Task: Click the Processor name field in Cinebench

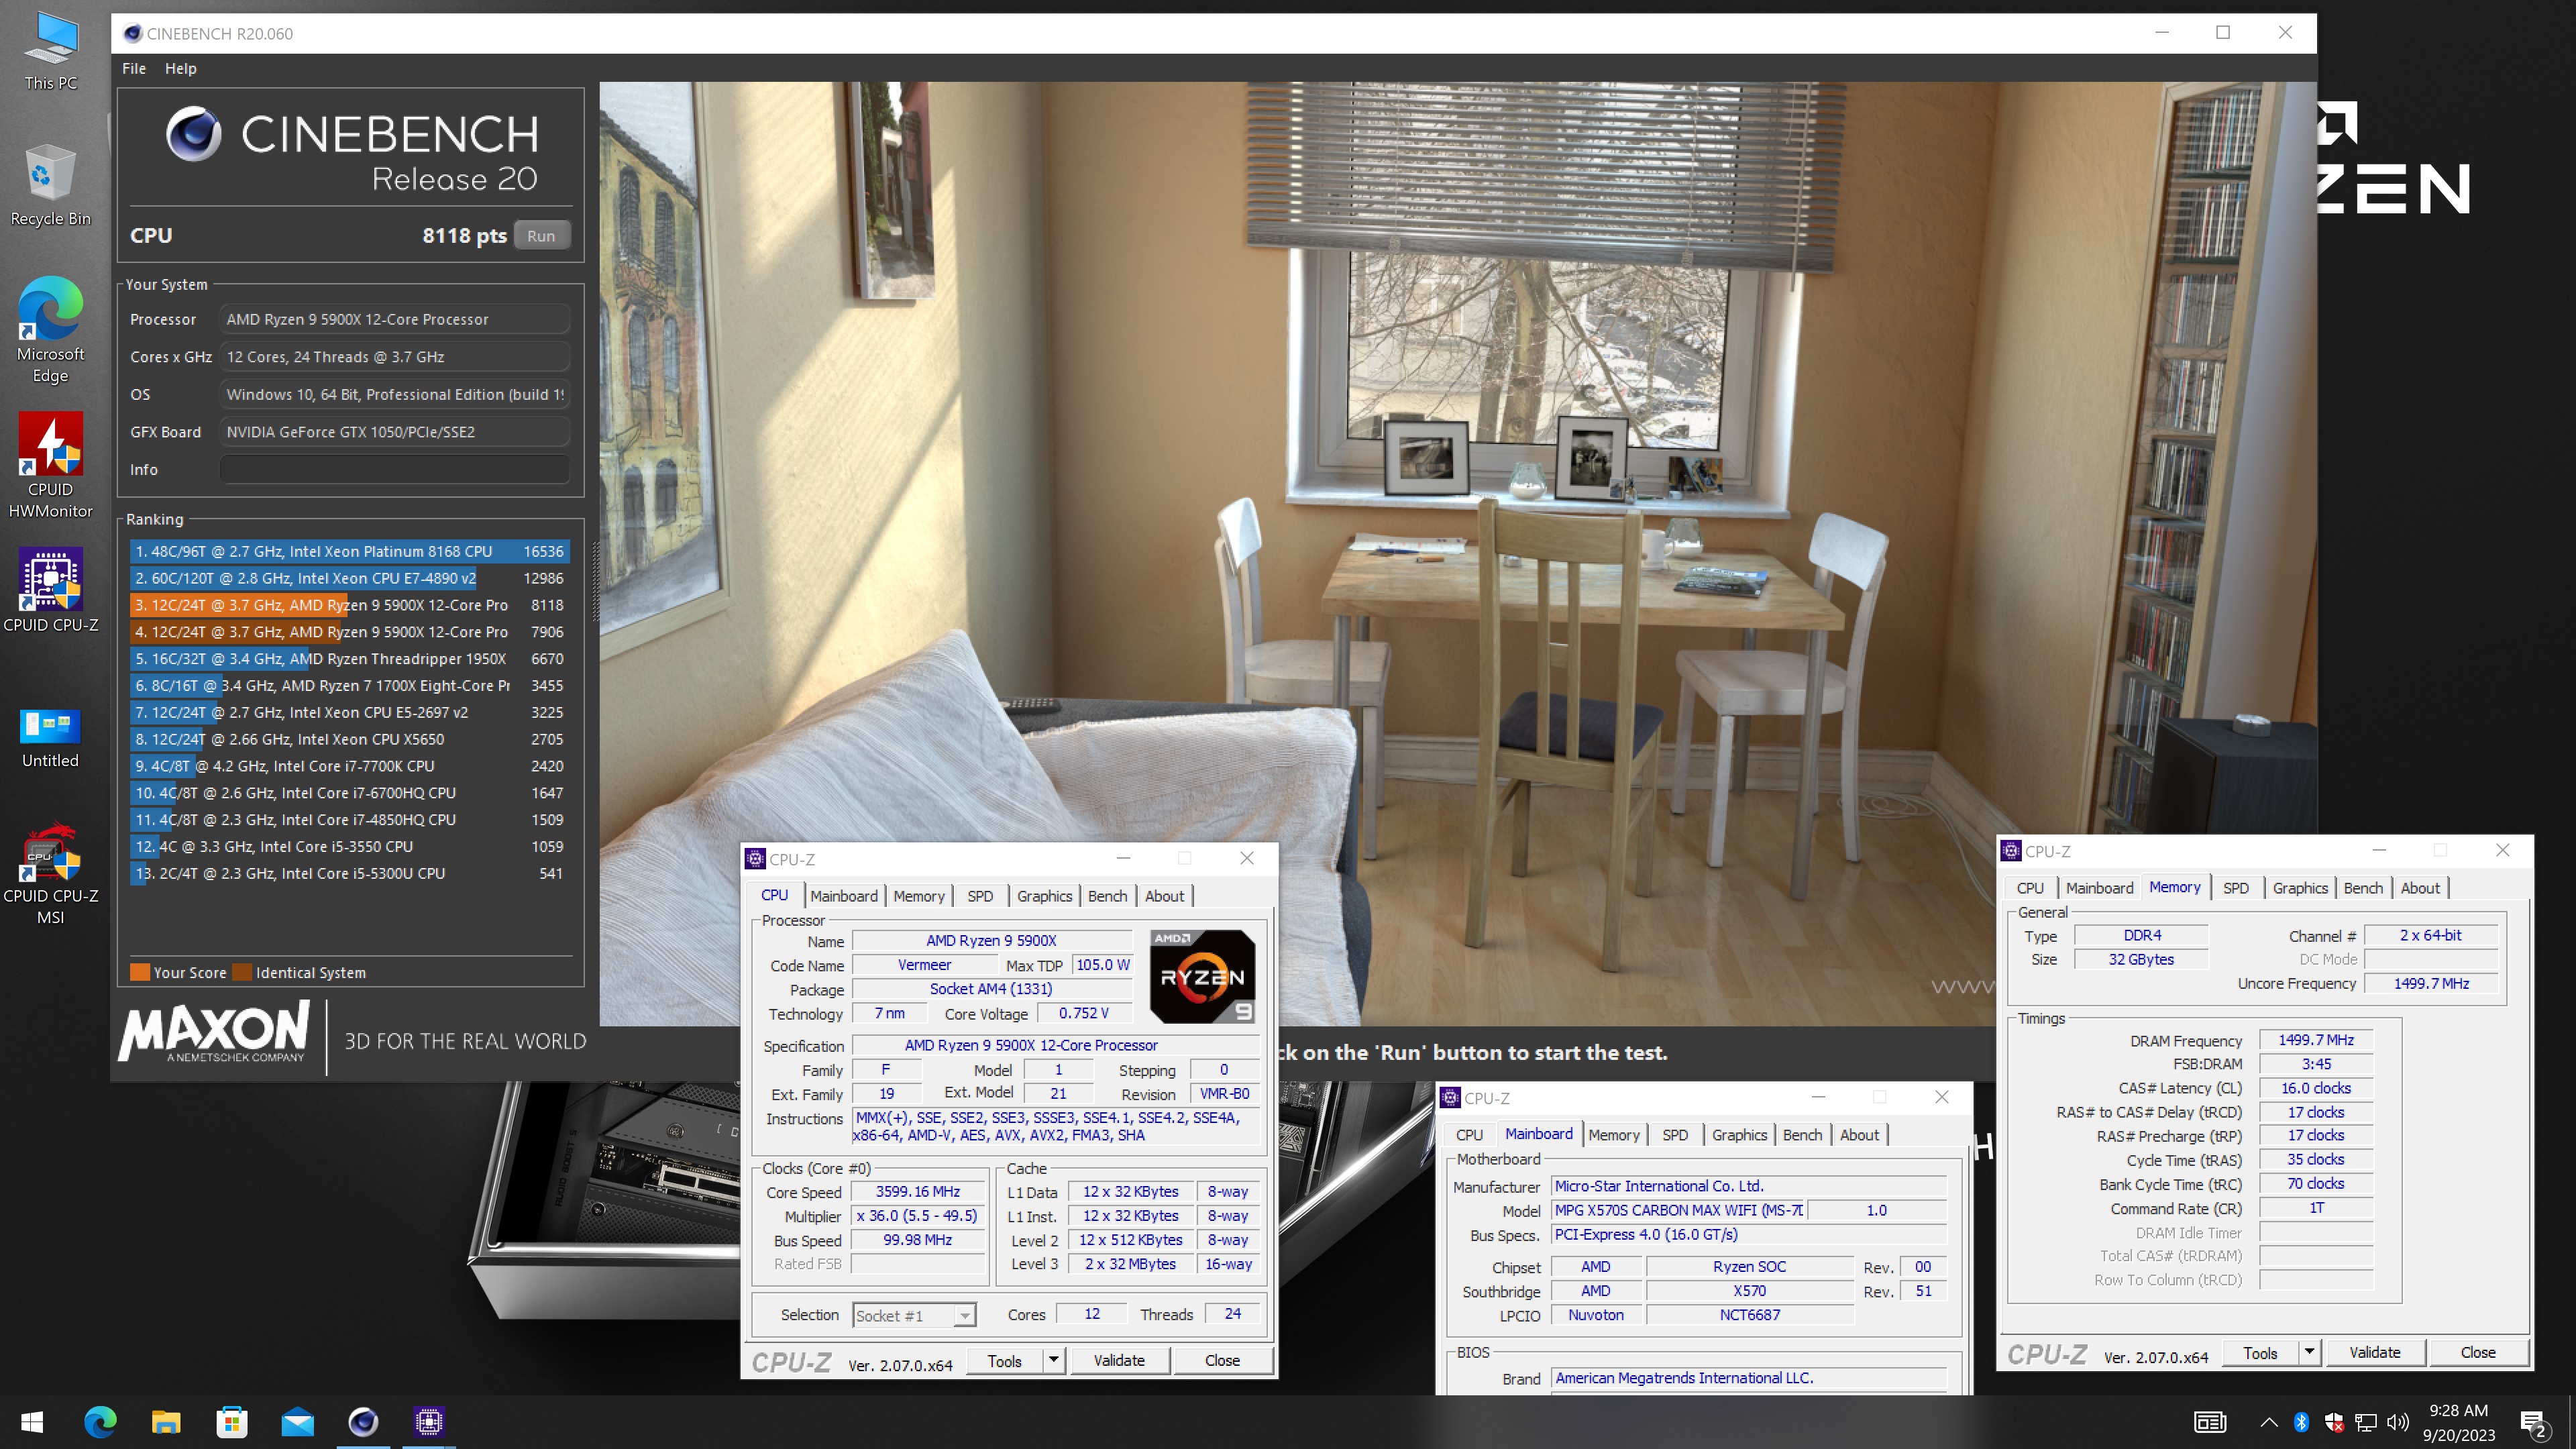Action: click(x=395, y=320)
